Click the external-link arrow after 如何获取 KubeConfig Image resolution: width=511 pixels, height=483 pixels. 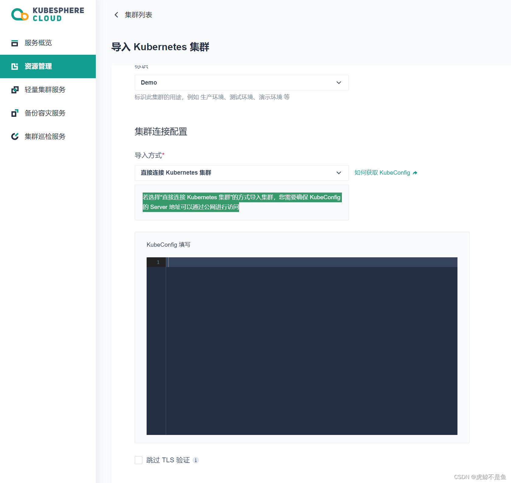point(415,173)
